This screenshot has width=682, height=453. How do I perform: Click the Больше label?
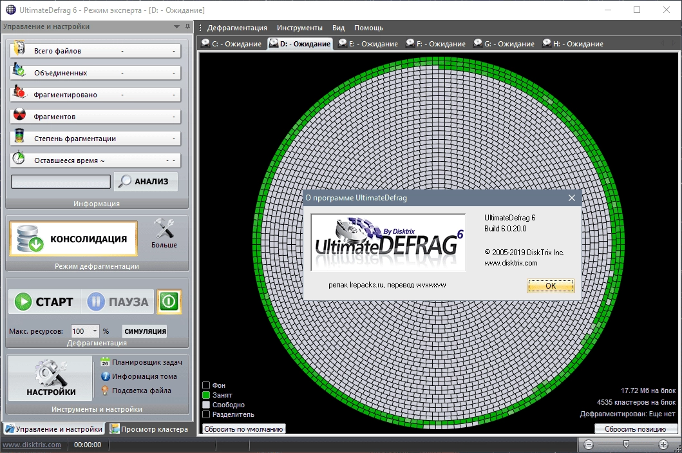164,245
